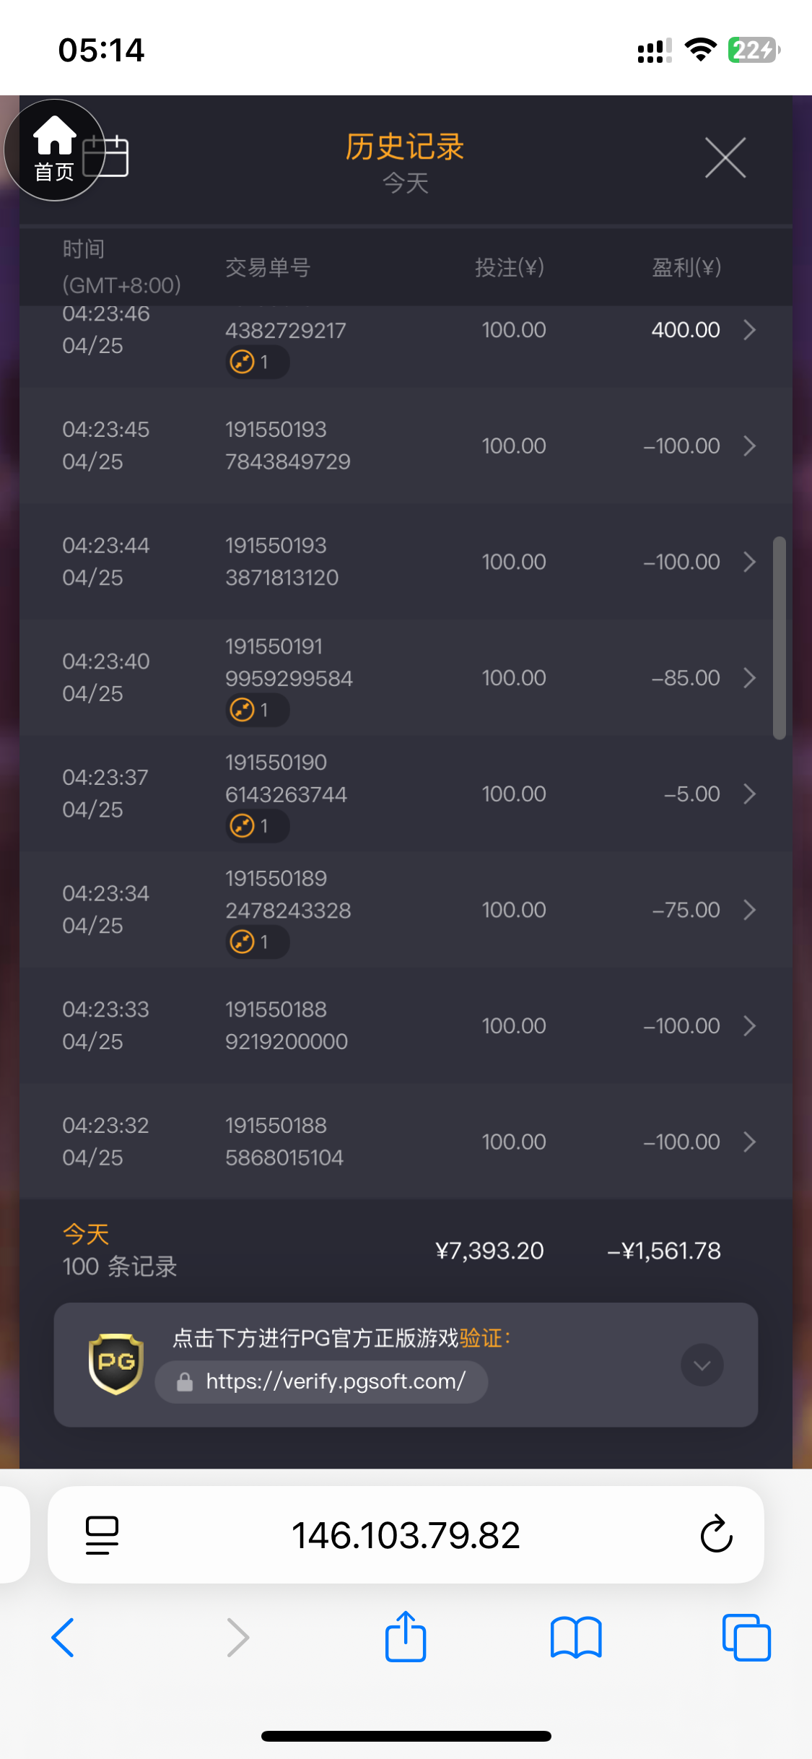Click the history list scrollbar
The height and width of the screenshot is (1759, 812).
tap(779, 638)
